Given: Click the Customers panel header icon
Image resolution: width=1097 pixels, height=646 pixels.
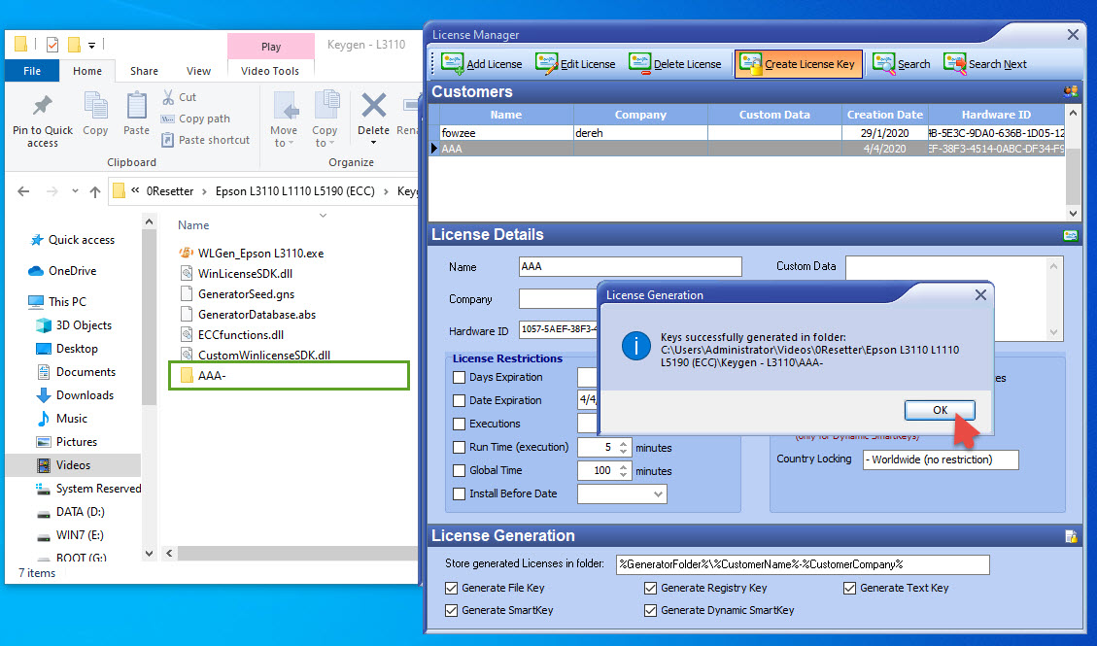Looking at the screenshot, I should [1071, 91].
